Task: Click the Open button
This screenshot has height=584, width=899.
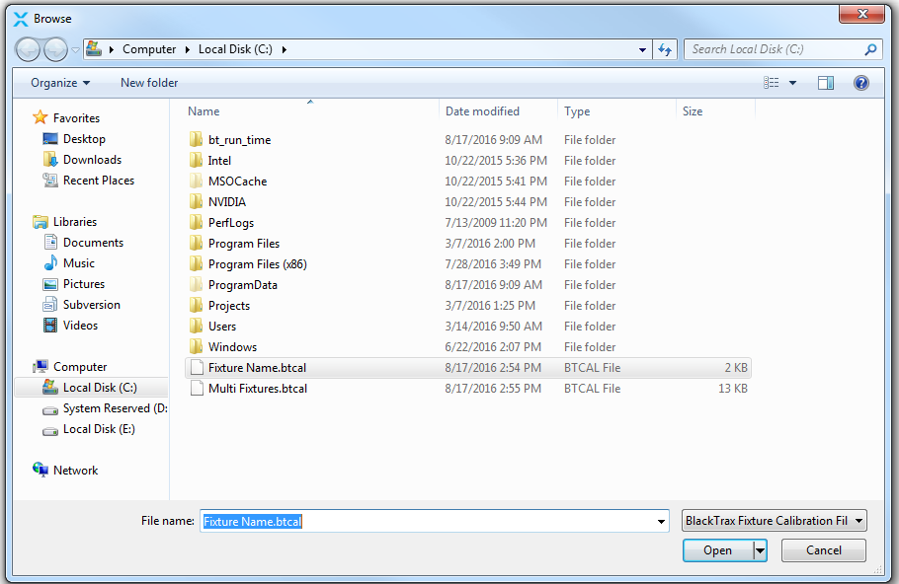Action: tap(717, 550)
